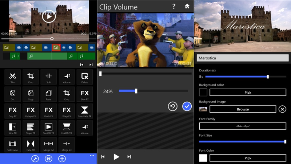Jump to previous clip in timeline
The width and height of the screenshot is (291, 164).
coord(81,65)
